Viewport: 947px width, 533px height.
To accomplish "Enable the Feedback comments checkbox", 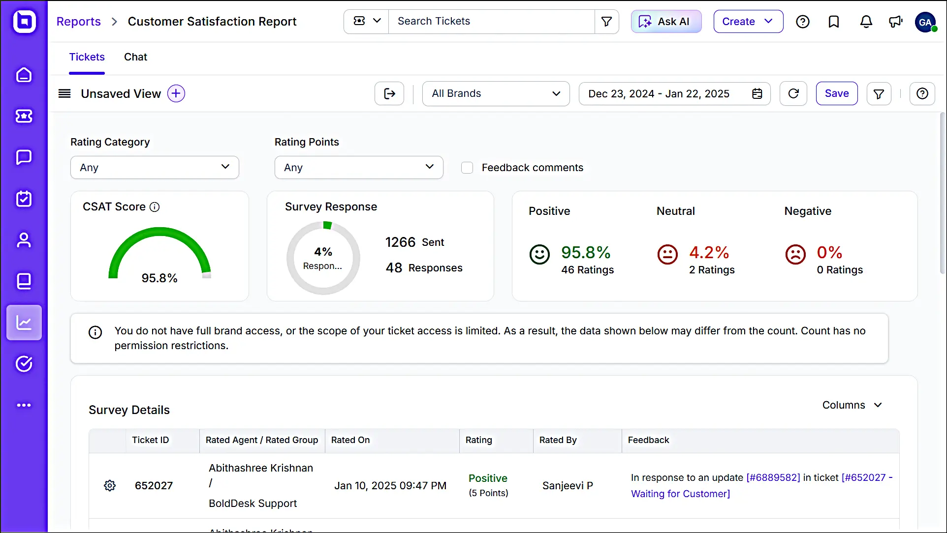I will [x=467, y=167].
